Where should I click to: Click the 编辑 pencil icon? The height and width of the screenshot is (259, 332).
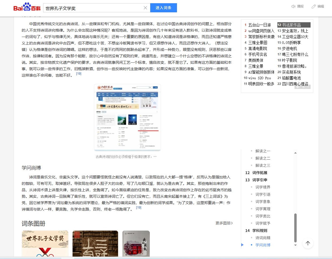pos(314,6)
